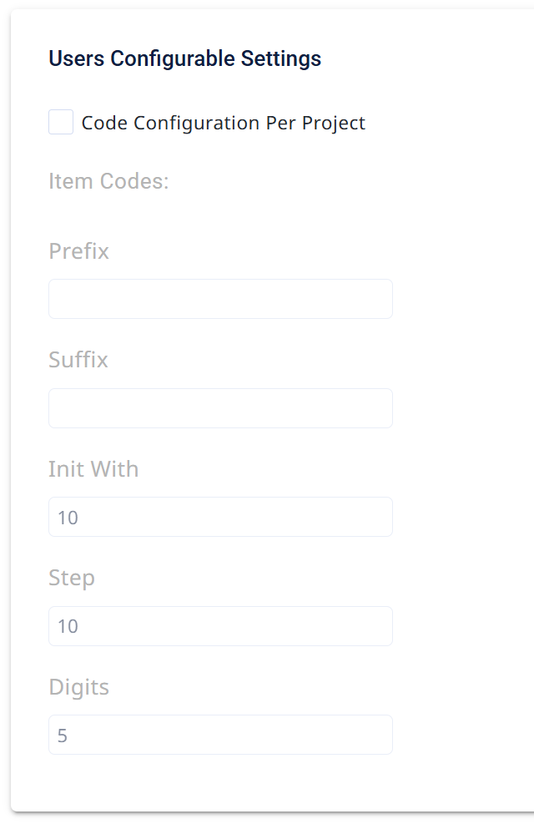
Task: Enable the Code Configuration Per Project checkbox
Action: click(x=61, y=122)
